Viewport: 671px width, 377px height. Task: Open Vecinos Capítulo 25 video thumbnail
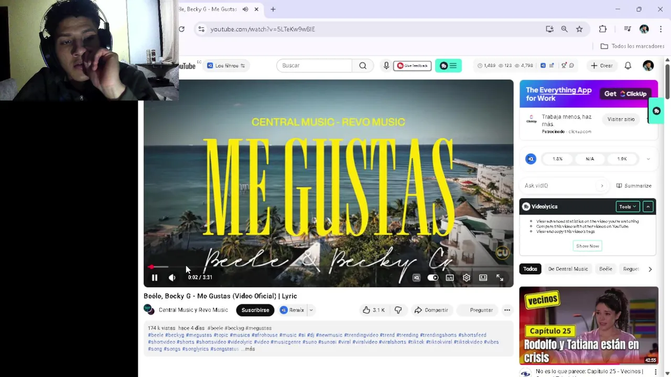pos(589,325)
